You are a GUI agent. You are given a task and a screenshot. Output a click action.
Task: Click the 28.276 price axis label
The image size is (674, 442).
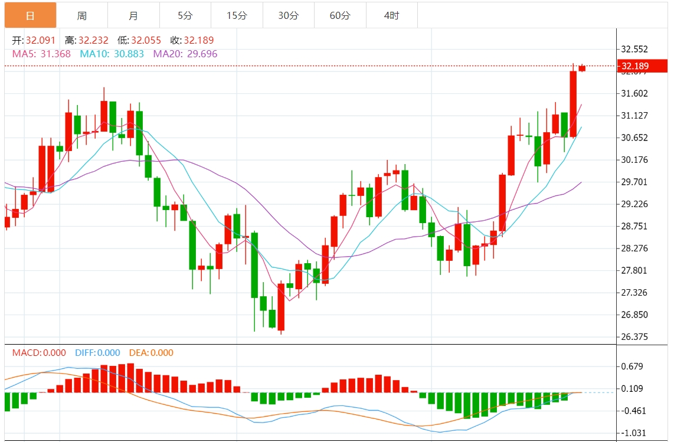[634, 248]
